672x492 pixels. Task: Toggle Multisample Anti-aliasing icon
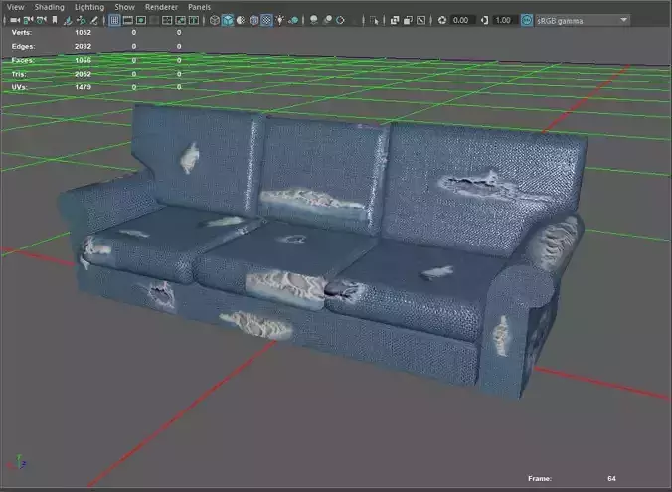tap(340, 20)
